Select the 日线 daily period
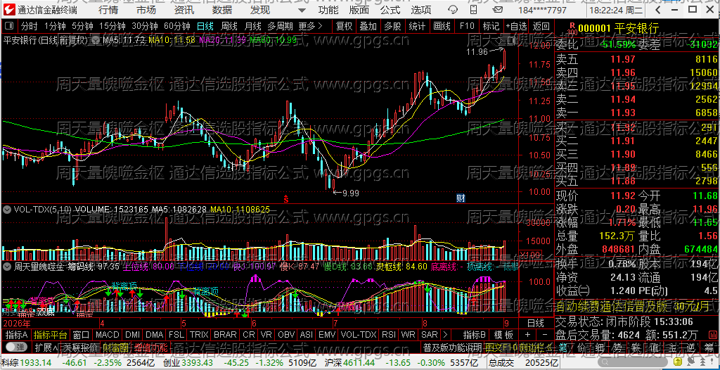The image size is (720, 370). [x=205, y=26]
